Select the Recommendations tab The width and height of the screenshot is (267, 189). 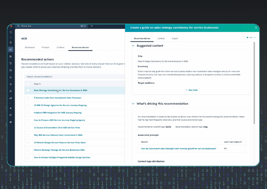coord(80,48)
